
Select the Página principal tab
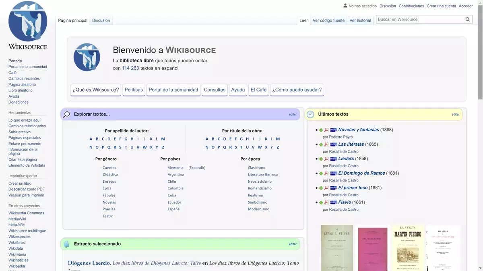[73, 20]
